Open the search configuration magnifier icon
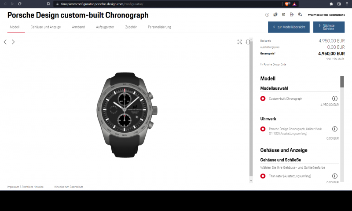The image size is (352, 211). (x=300, y=15)
